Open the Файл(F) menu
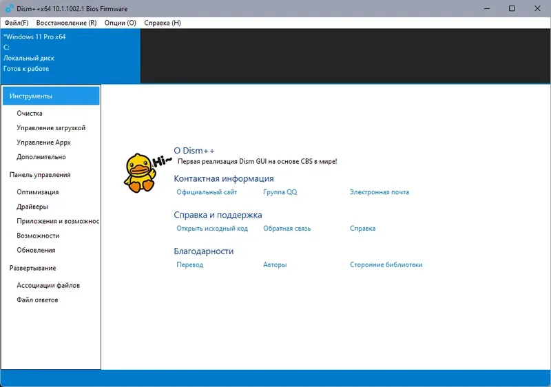 (16, 23)
